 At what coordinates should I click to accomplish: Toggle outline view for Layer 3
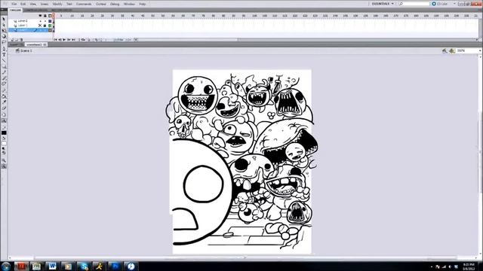(50, 21)
